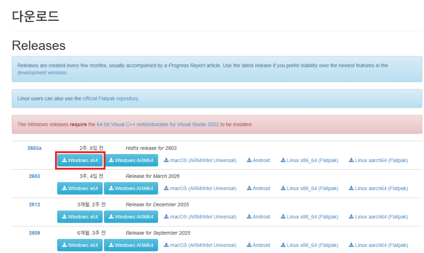
Task: Click macOS Universal link for 2603a
Action: (200, 160)
